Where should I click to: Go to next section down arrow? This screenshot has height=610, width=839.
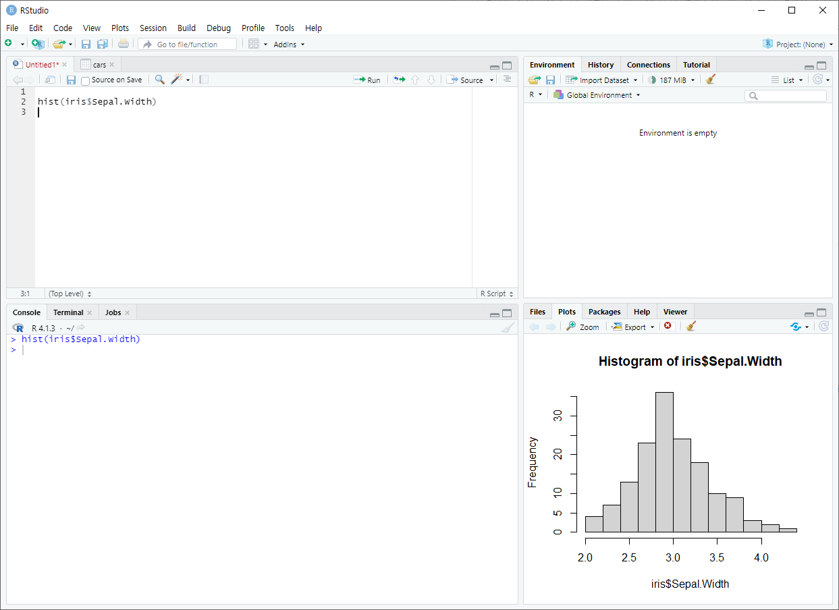[431, 80]
